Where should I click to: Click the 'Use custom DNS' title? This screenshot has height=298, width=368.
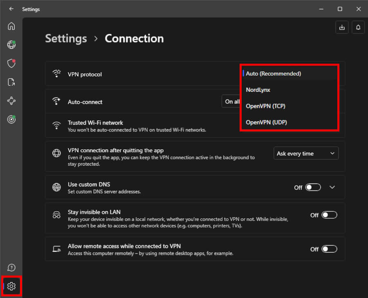[x=89, y=185]
